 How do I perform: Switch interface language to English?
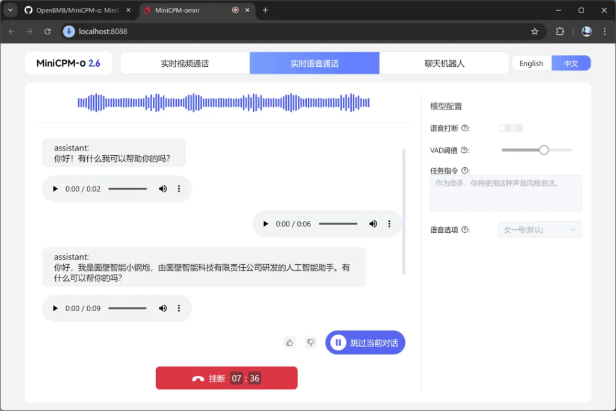(531, 63)
